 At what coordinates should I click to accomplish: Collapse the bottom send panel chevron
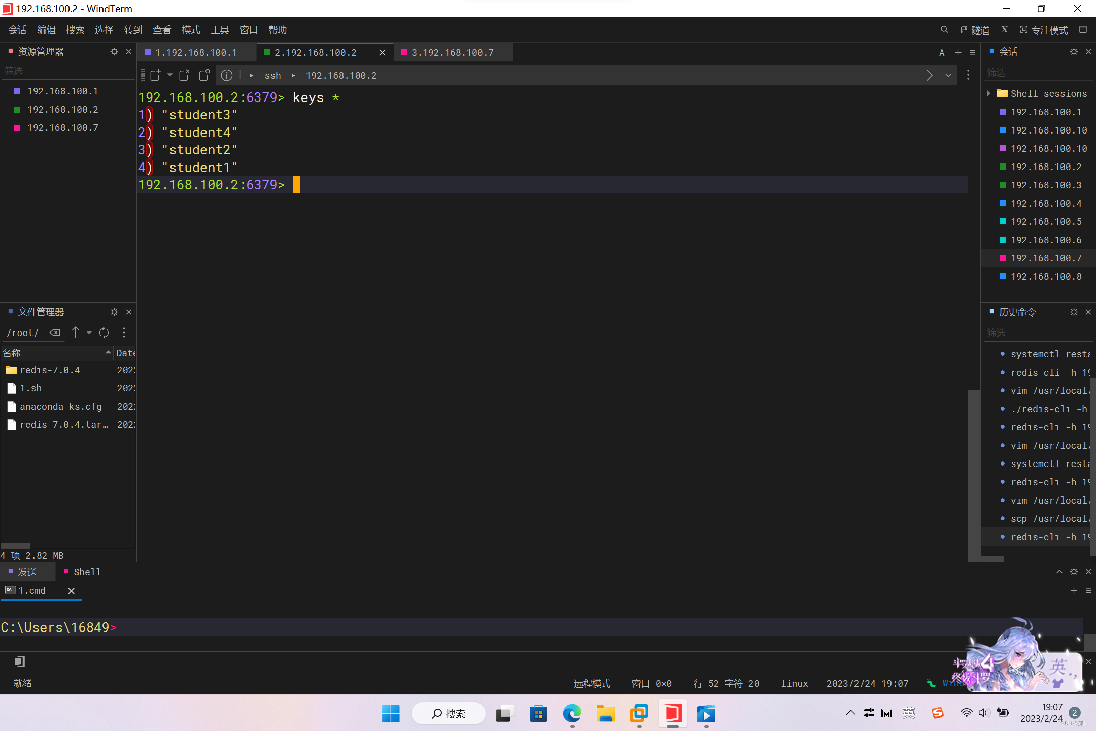1059,572
